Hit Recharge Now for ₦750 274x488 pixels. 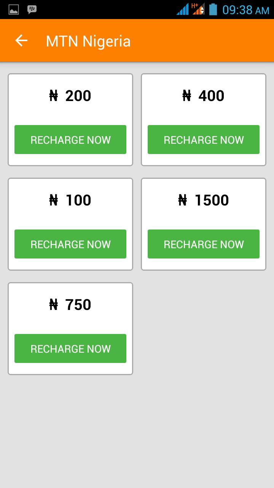click(70, 348)
